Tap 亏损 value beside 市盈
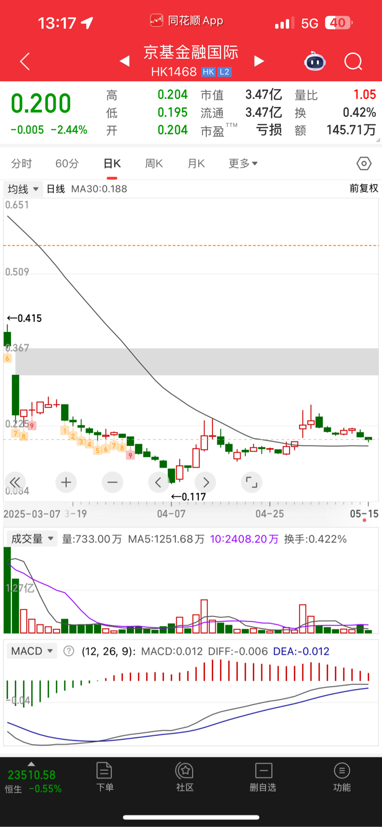 [269, 130]
